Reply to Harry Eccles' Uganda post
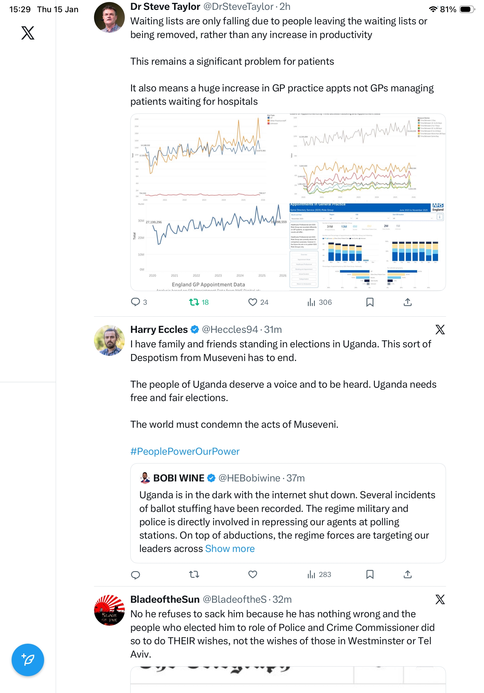 pos(136,575)
